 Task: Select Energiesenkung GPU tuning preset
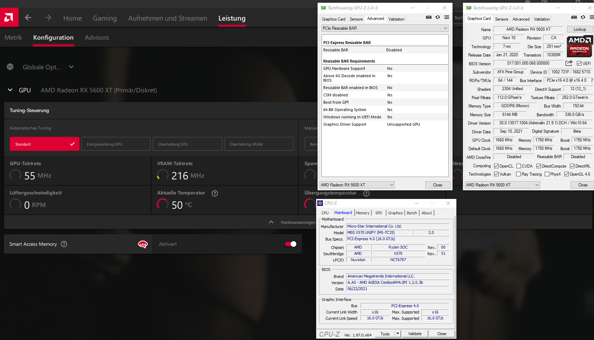point(116,144)
